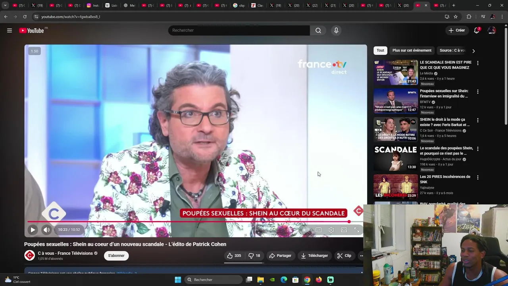Image resolution: width=508 pixels, height=286 pixels.
Task: Open HugoDécrypte SCANDALE video thumbnail
Action: click(x=396, y=158)
